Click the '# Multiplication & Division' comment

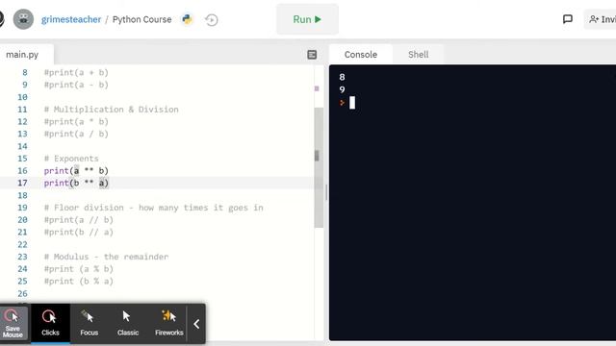click(x=112, y=110)
